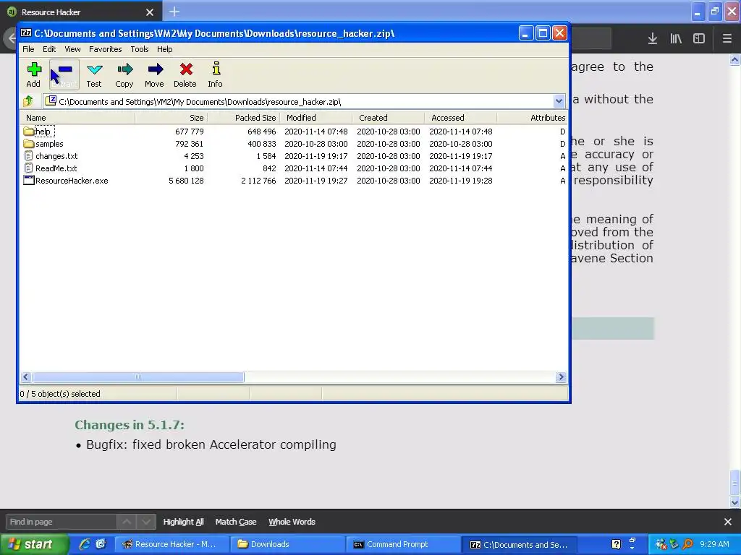Open the Edit menu
Image resolution: width=741 pixels, height=555 pixels.
(49, 49)
